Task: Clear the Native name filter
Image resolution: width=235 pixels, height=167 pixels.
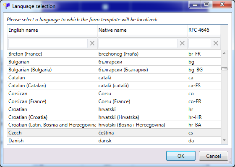Action: tap(182, 43)
